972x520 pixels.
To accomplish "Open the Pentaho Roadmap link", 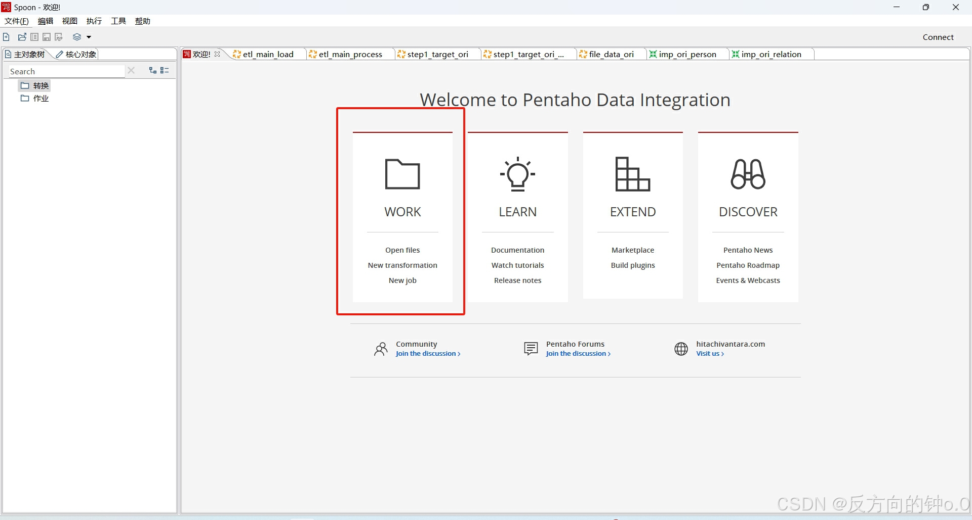I will click(748, 265).
